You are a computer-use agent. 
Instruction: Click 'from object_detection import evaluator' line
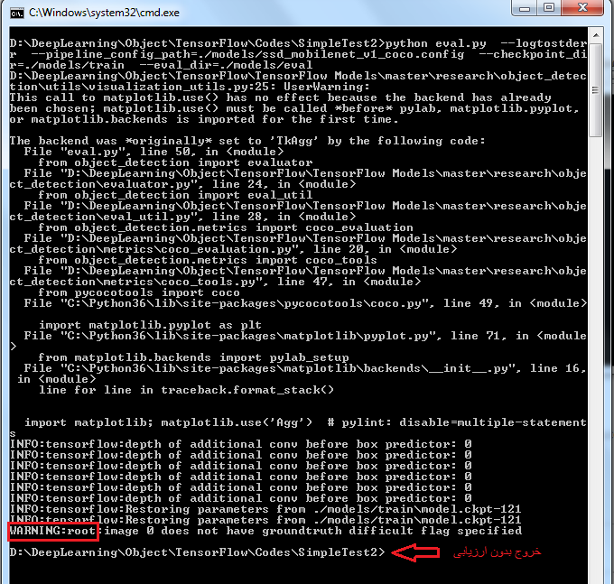pos(175,162)
